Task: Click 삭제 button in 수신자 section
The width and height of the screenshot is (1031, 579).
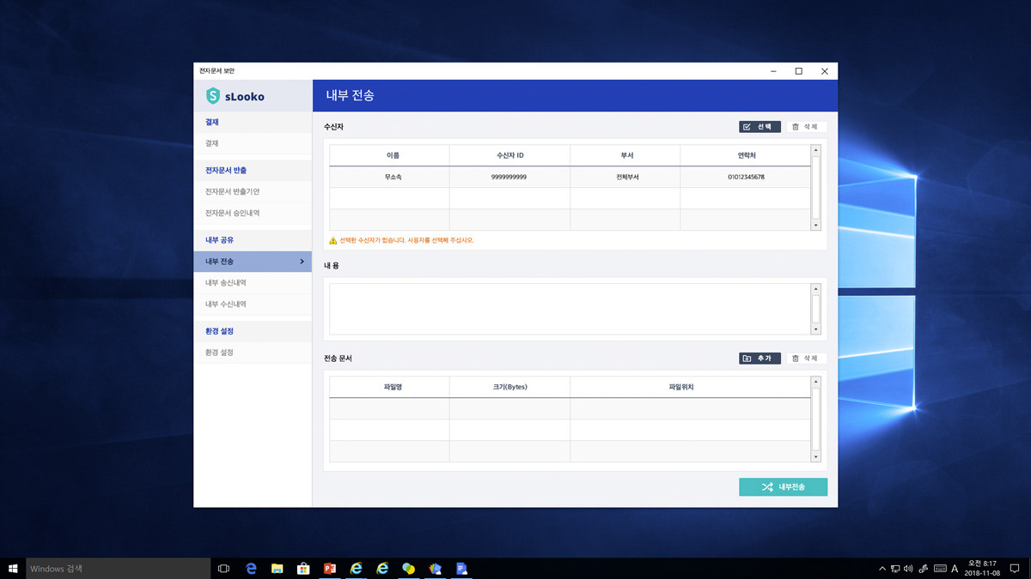Action: [x=807, y=127]
